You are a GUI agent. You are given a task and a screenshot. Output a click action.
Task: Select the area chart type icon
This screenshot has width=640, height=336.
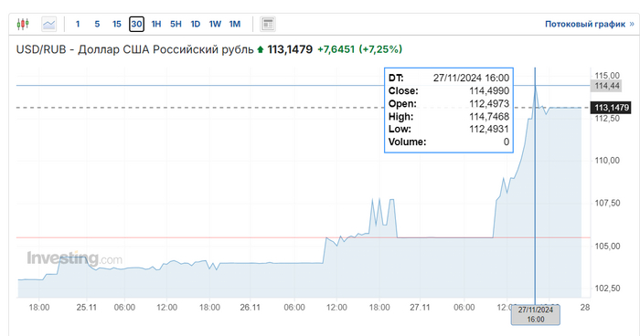coord(49,24)
